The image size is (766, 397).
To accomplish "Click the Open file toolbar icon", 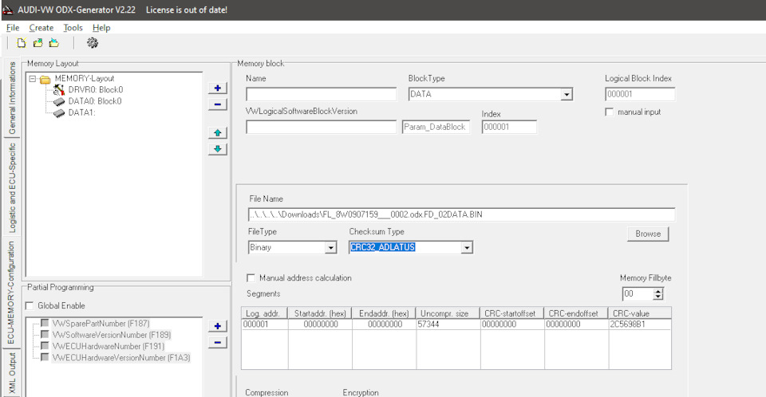I will coord(38,43).
